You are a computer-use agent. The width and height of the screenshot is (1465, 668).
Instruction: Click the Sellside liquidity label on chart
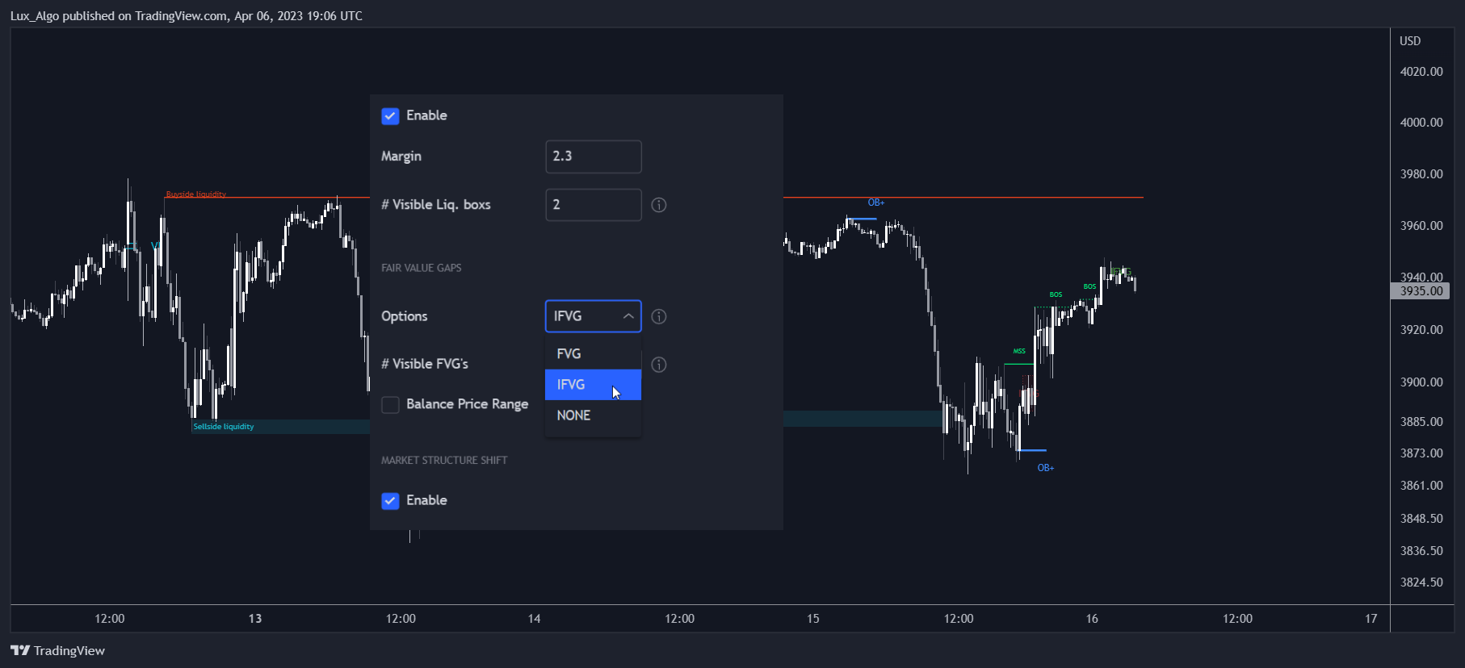224,427
